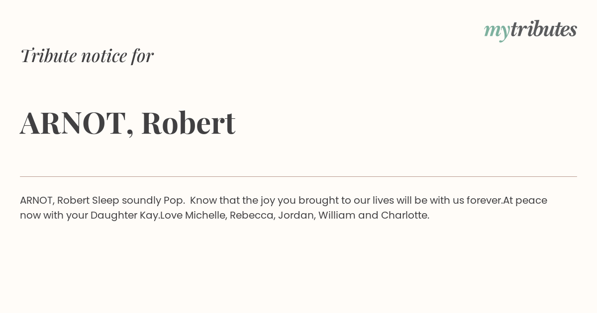Click the mytributes logo
Screen dimensions: 597x313
pyautogui.click(x=530, y=30)
